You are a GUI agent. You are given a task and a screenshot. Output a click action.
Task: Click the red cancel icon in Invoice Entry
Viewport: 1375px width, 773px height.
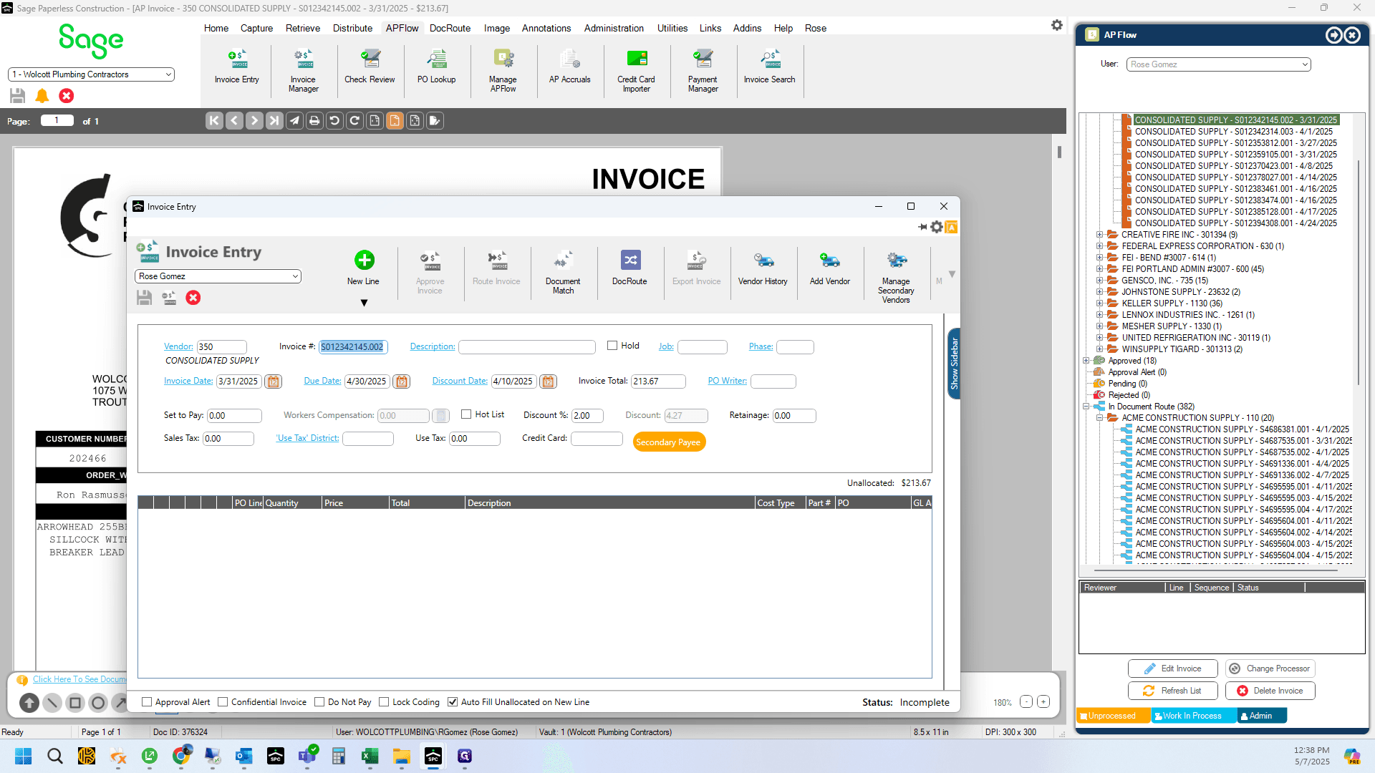tap(193, 298)
